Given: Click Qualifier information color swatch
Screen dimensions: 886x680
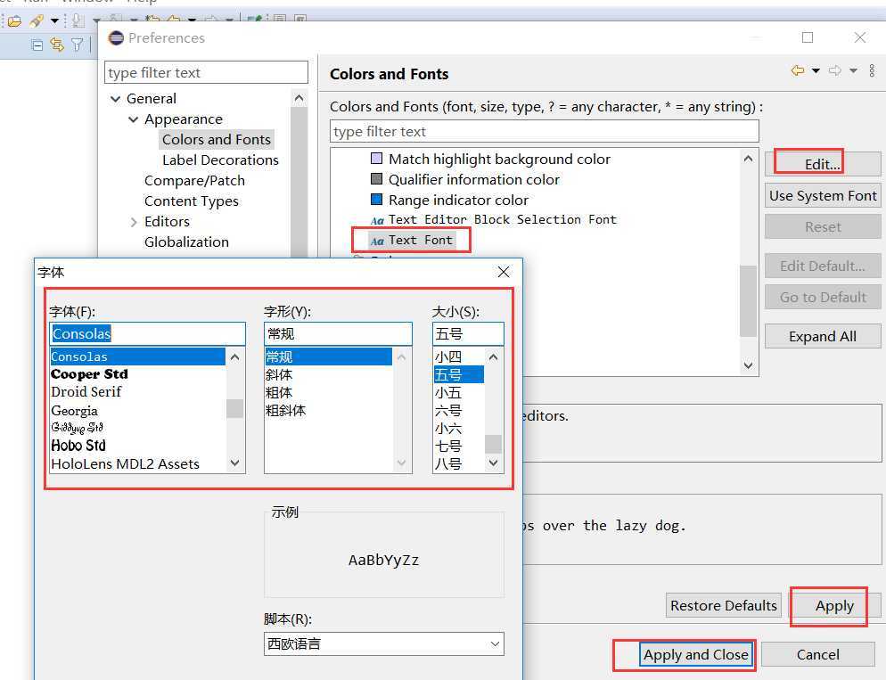Looking at the screenshot, I should click(x=376, y=179).
